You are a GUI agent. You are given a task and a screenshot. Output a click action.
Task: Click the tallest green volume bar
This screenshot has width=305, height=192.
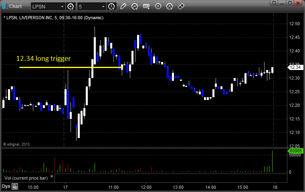coord(272,162)
